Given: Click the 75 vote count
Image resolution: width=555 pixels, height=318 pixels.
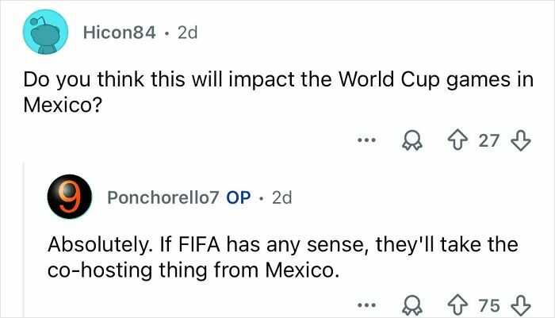Looking at the screenshot, I should point(490,305).
